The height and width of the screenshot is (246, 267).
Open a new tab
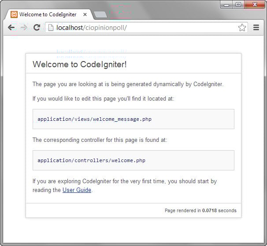(x=100, y=14)
